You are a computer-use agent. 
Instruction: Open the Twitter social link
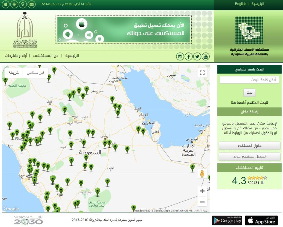[197, 57]
